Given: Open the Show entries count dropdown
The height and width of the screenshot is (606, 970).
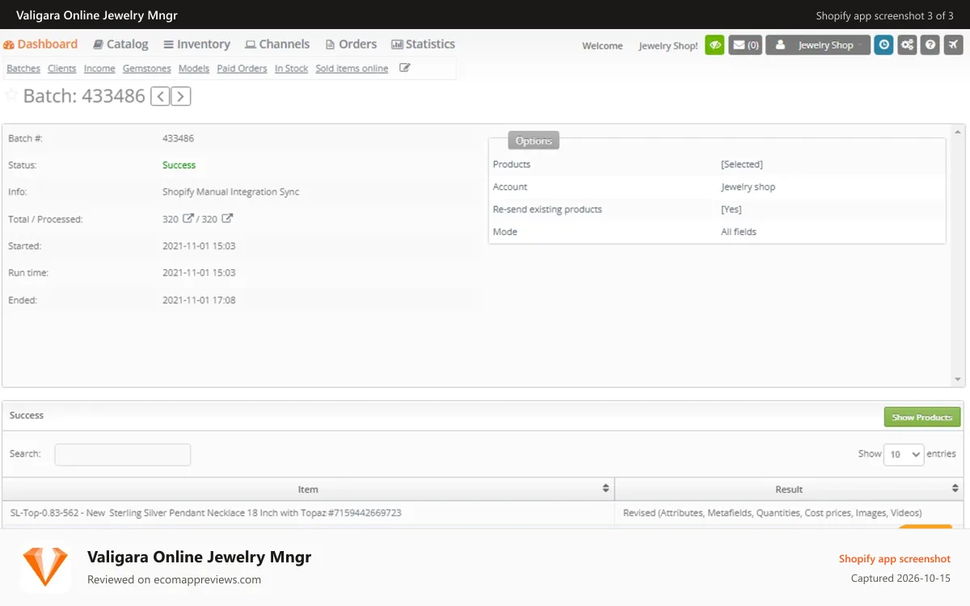Looking at the screenshot, I should coord(904,454).
